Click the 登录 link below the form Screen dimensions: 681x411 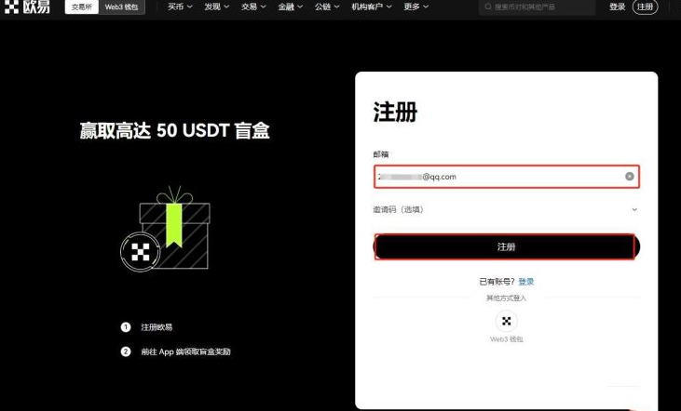point(526,282)
